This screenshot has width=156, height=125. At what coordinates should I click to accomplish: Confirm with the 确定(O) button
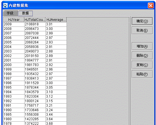[142, 21]
